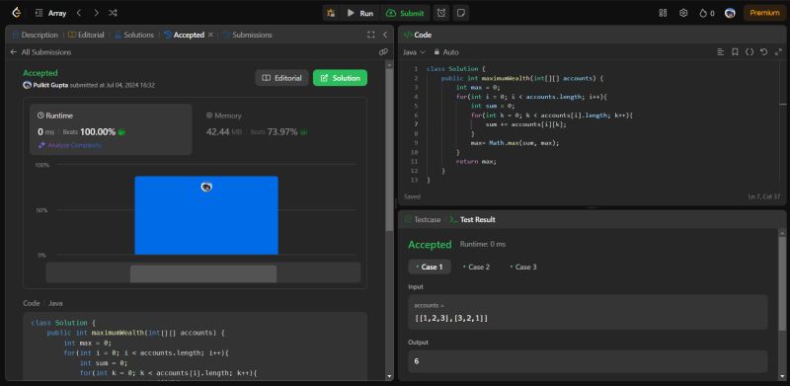
Task: Go to previous problem arrow
Action: tap(79, 13)
